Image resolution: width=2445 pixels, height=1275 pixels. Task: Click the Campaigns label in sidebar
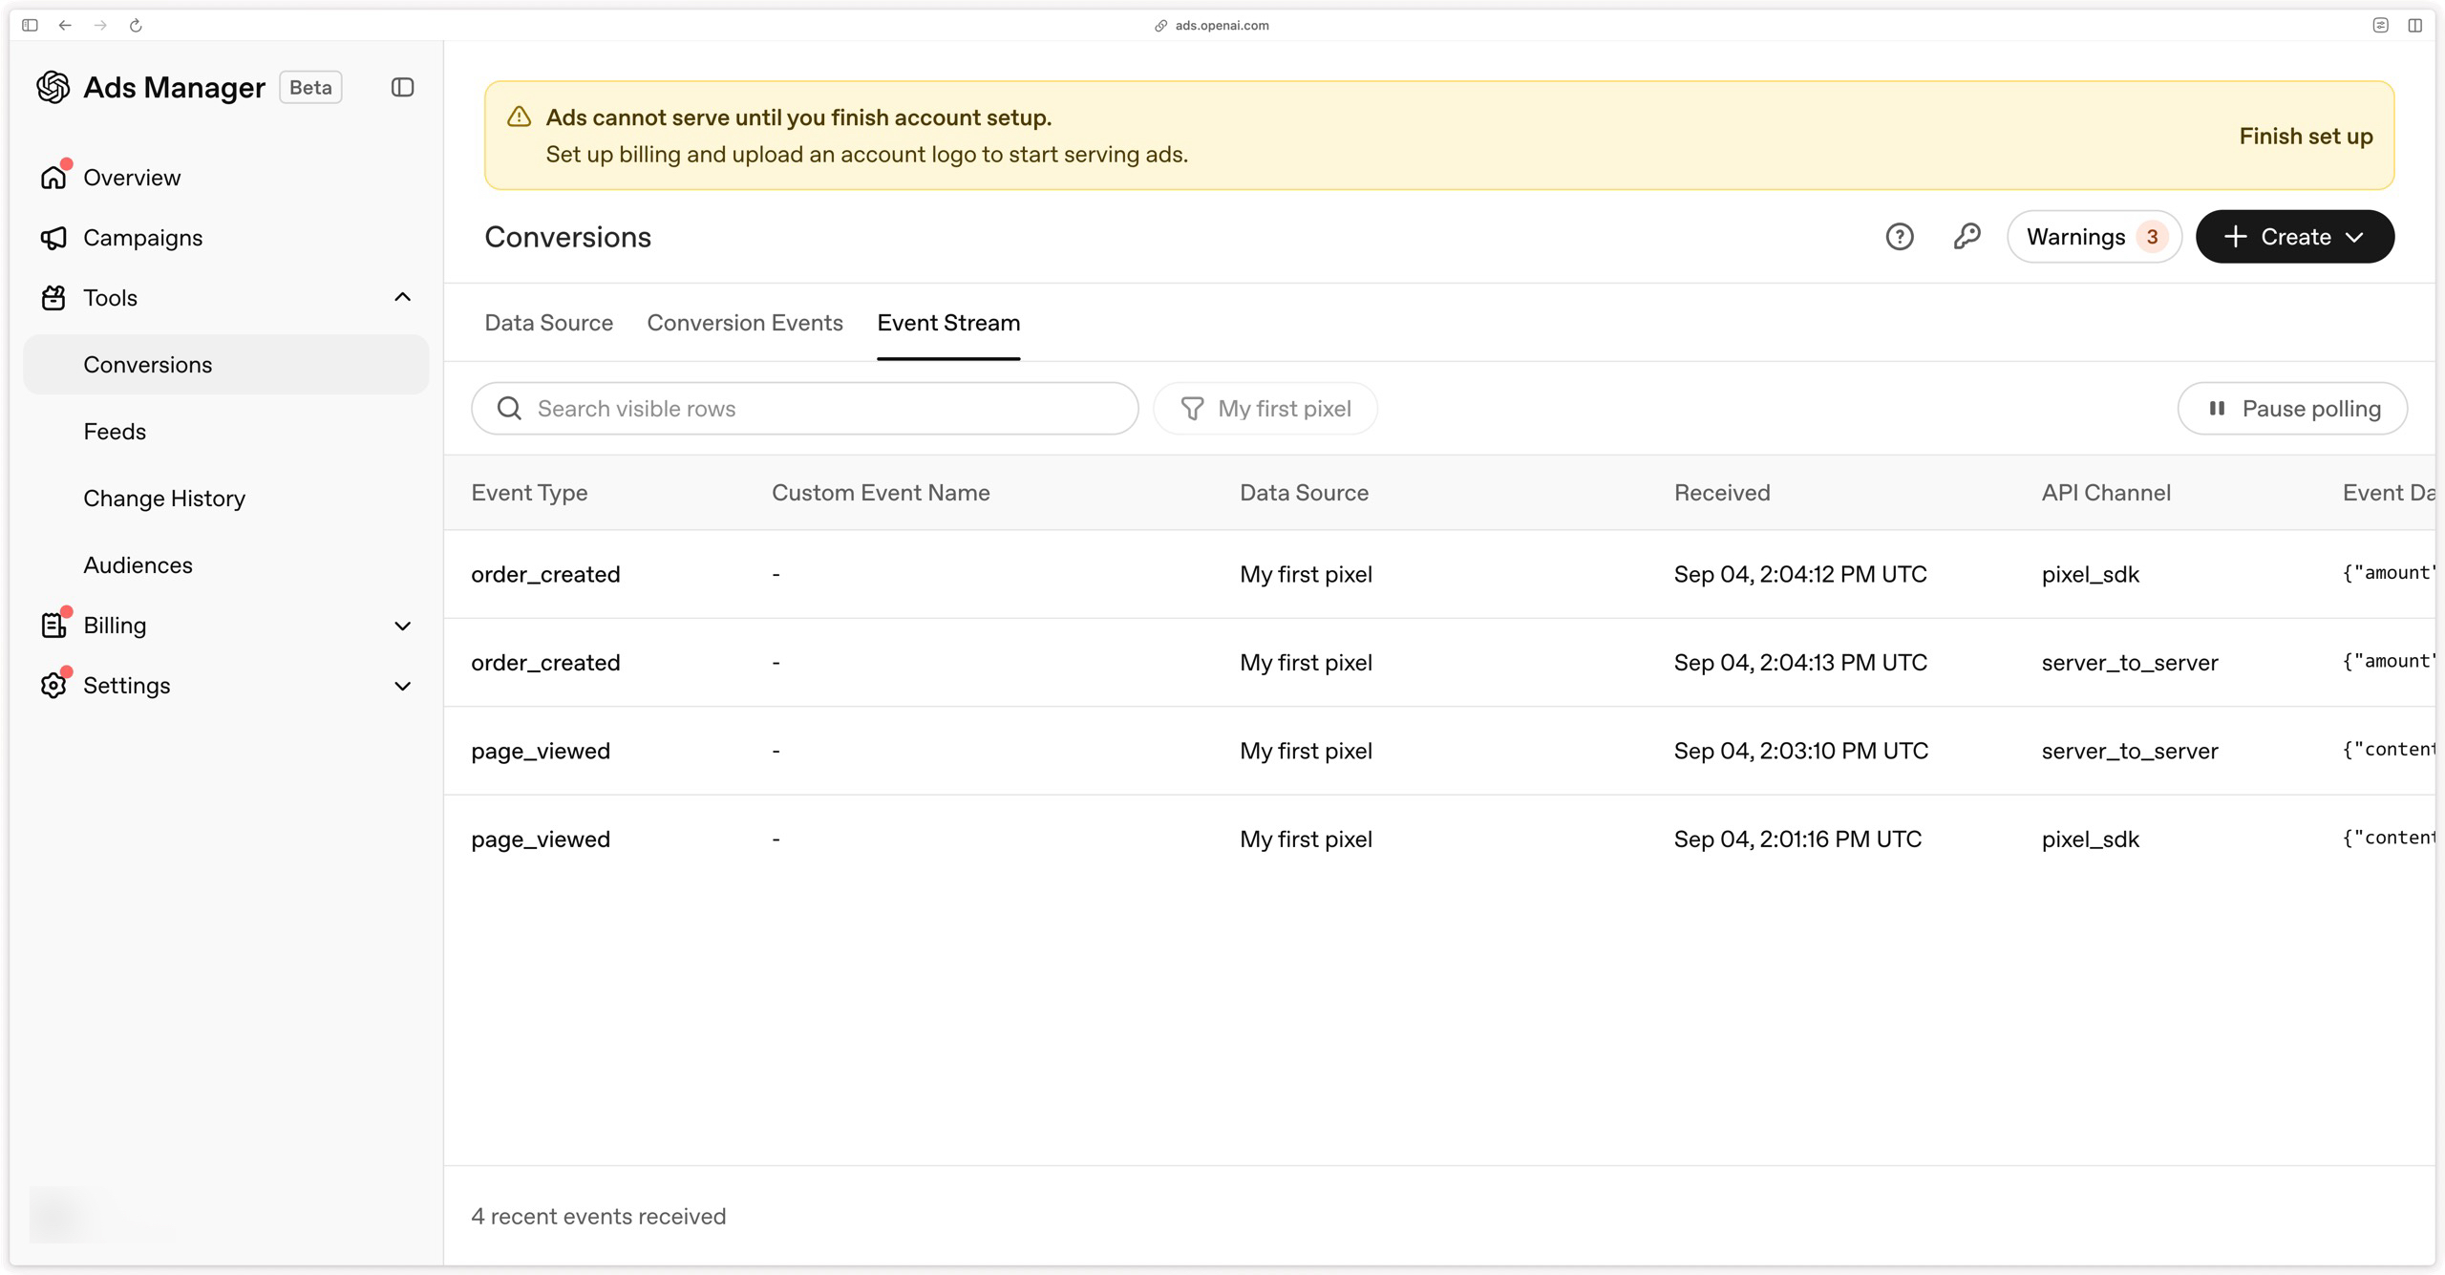tap(142, 238)
